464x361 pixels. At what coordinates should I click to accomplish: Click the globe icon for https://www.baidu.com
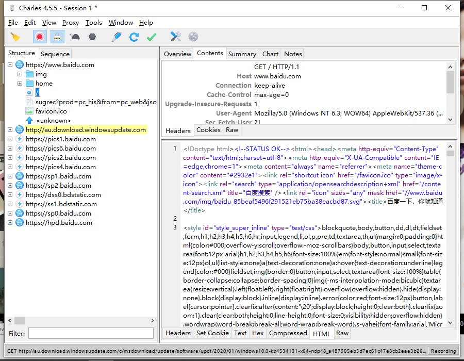[x=20, y=64]
